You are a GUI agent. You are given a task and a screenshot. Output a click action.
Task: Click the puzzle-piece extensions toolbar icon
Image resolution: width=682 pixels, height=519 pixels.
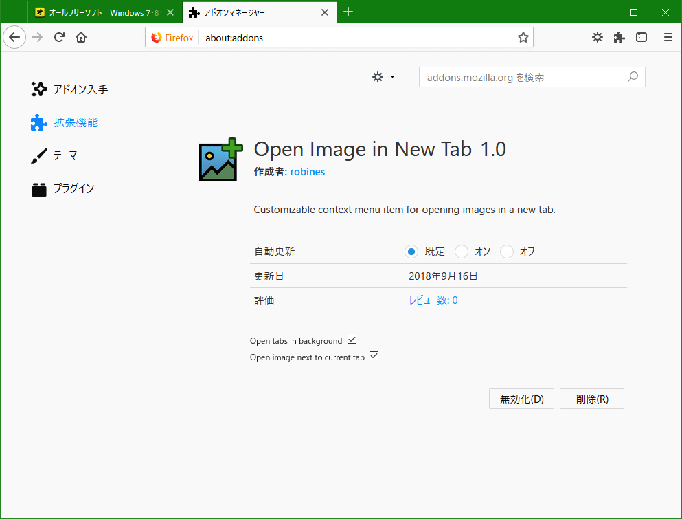pos(619,37)
